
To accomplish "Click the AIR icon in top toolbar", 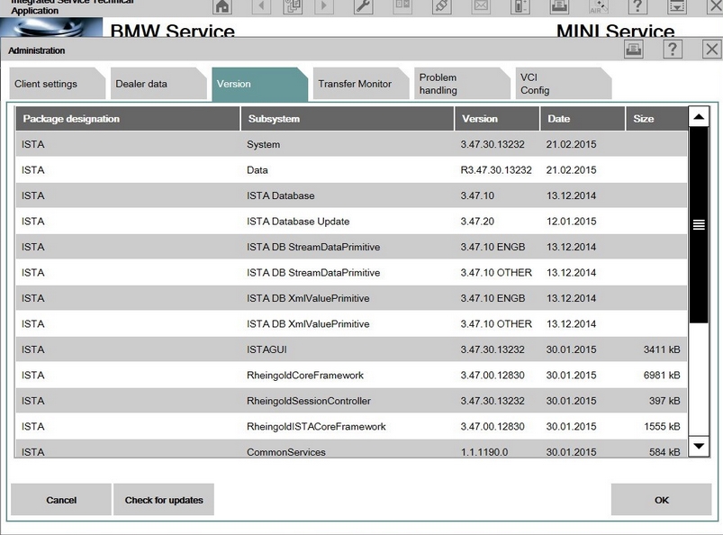I will coord(597,7).
